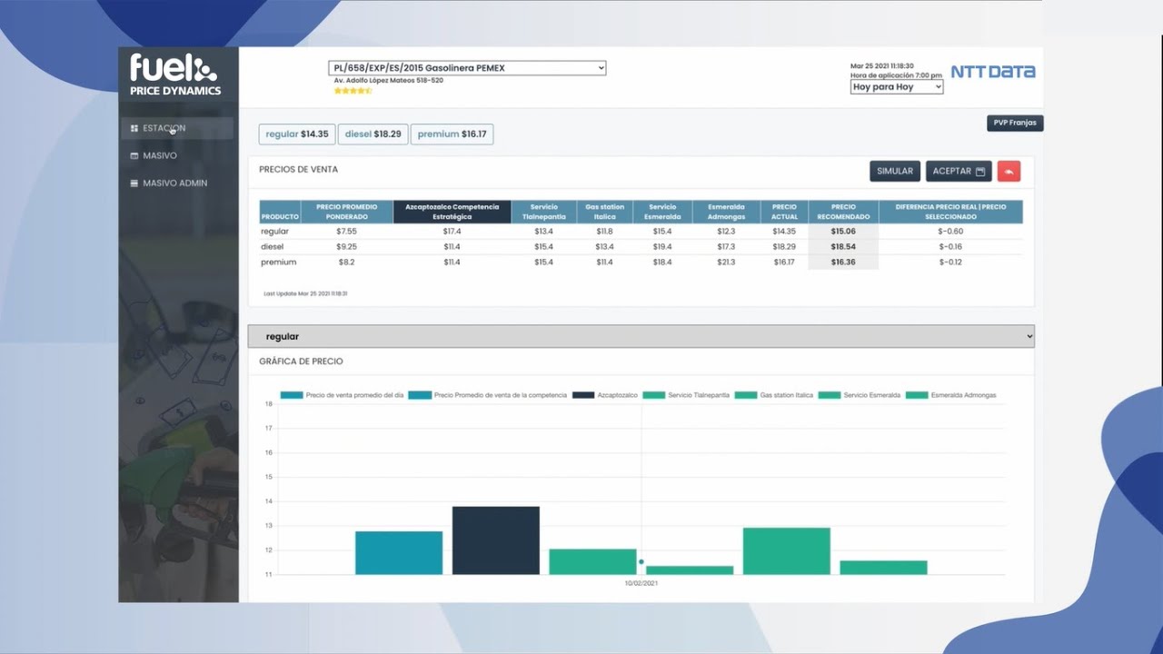This screenshot has width=1163, height=654.
Task: Click the red undo arrow button
Action: (x=1009, y=171)
